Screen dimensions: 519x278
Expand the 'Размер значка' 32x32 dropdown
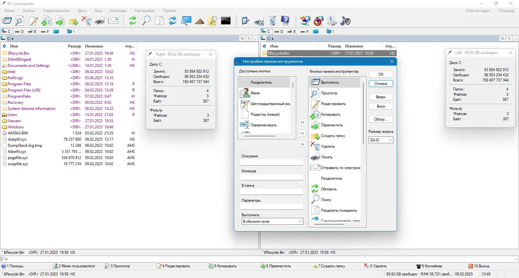391,140
